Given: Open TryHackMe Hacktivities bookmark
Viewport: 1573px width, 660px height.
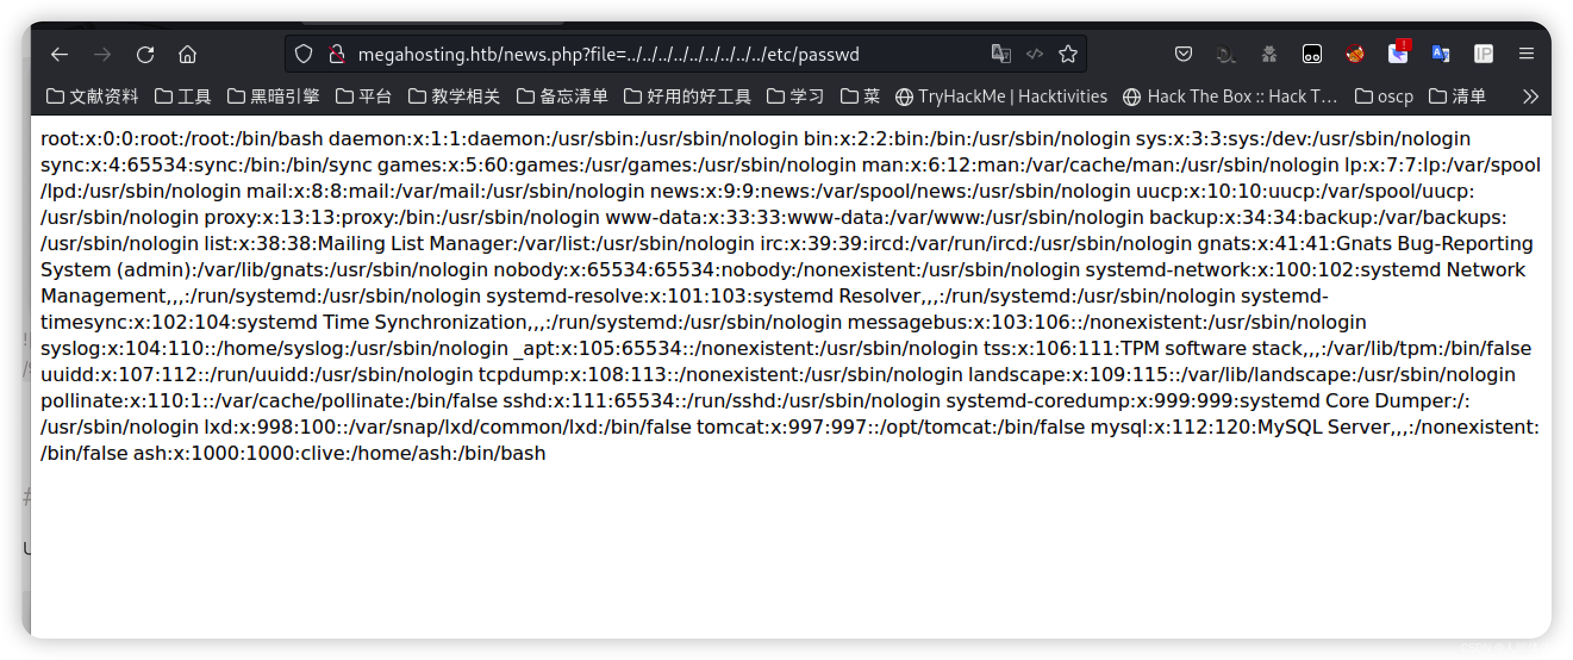Looking at the screenshot, I should point(1001,96).
